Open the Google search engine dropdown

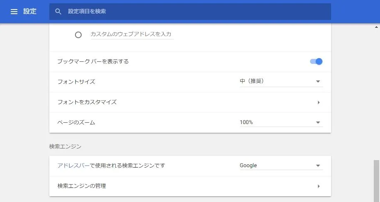[281, 165]
